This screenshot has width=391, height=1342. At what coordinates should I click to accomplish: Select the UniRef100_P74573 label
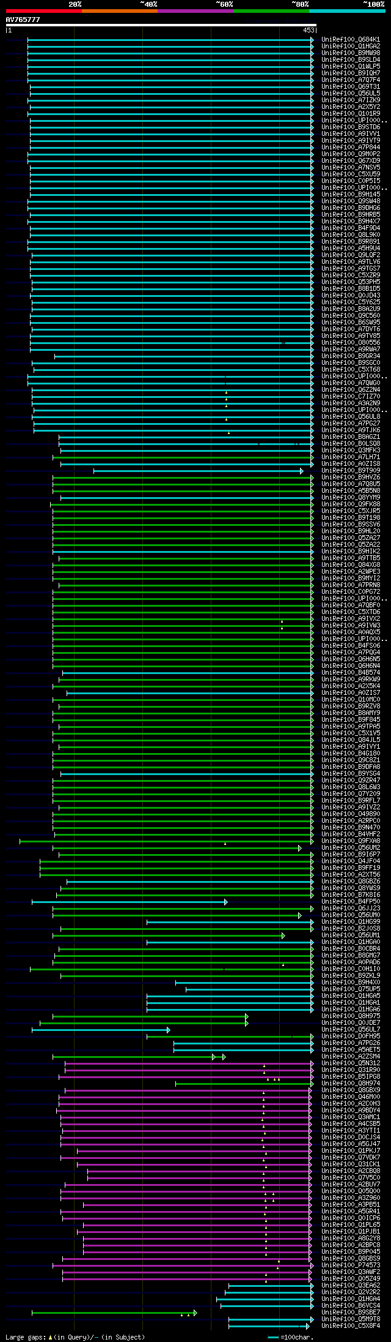point(351,1265)
